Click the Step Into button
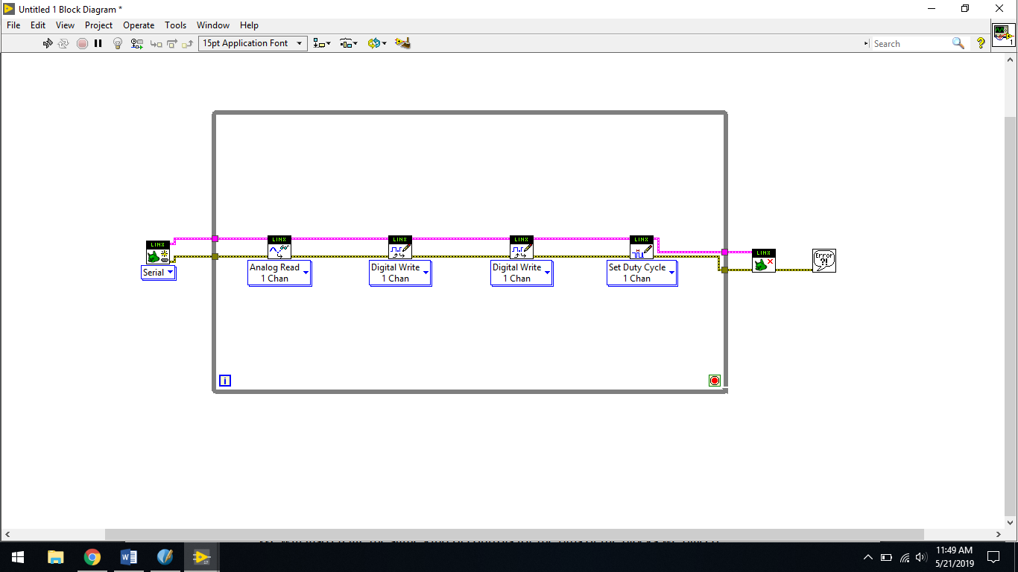Screen dimensions: 1018x572 click(x=156, y=43)
